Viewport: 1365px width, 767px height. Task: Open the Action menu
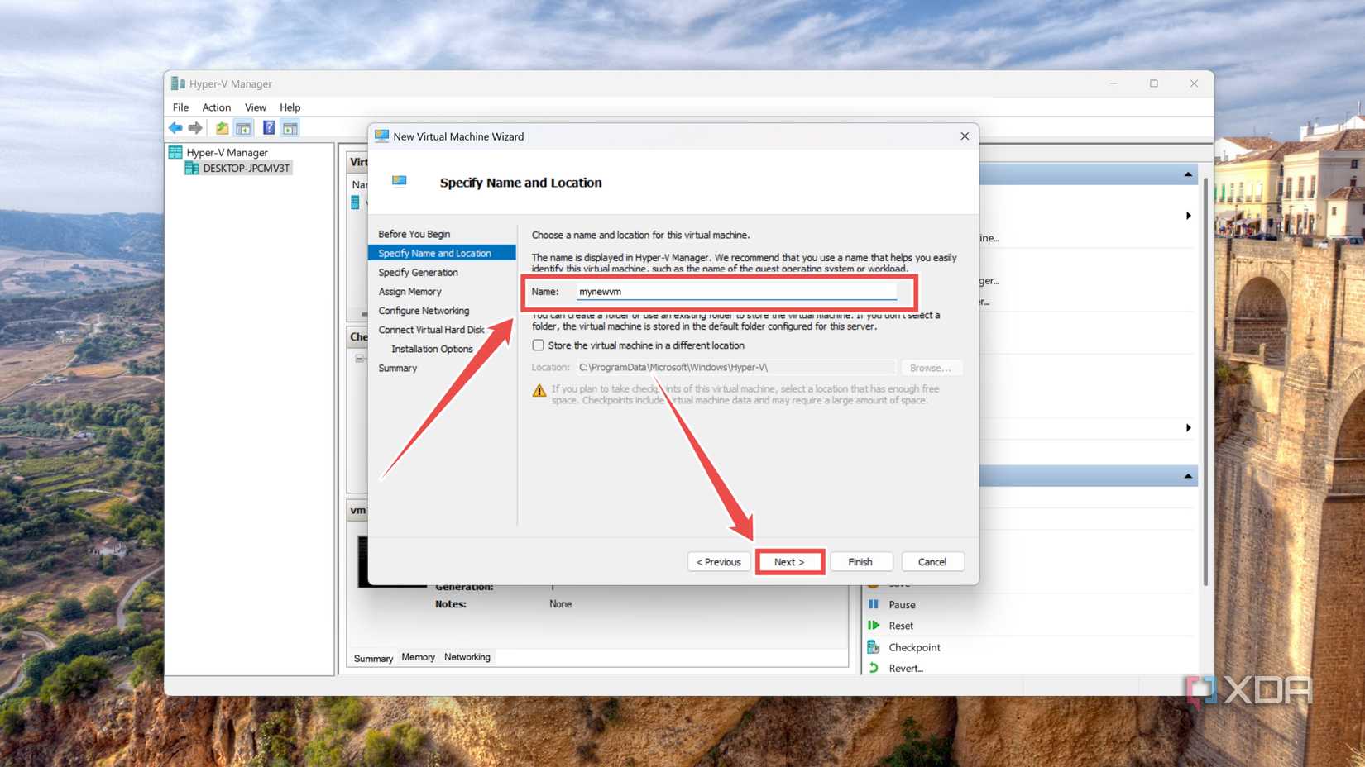pos(216,107)
